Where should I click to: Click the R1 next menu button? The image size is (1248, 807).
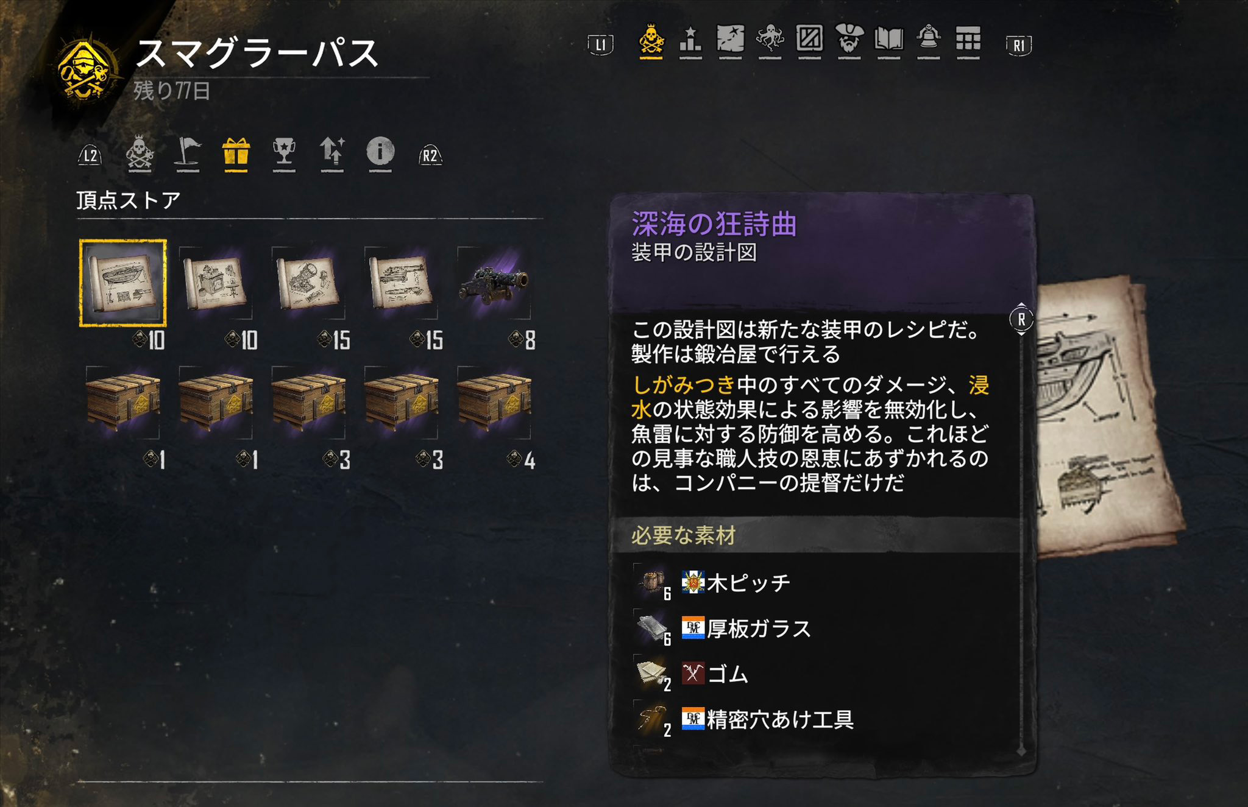pyautogui.click(x=1018, y=45)
